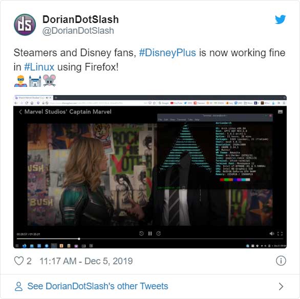The image size is (300, 299).
Task: Click the rewind button left of pause
Action: pyautogui.click(x=141, y=234)
